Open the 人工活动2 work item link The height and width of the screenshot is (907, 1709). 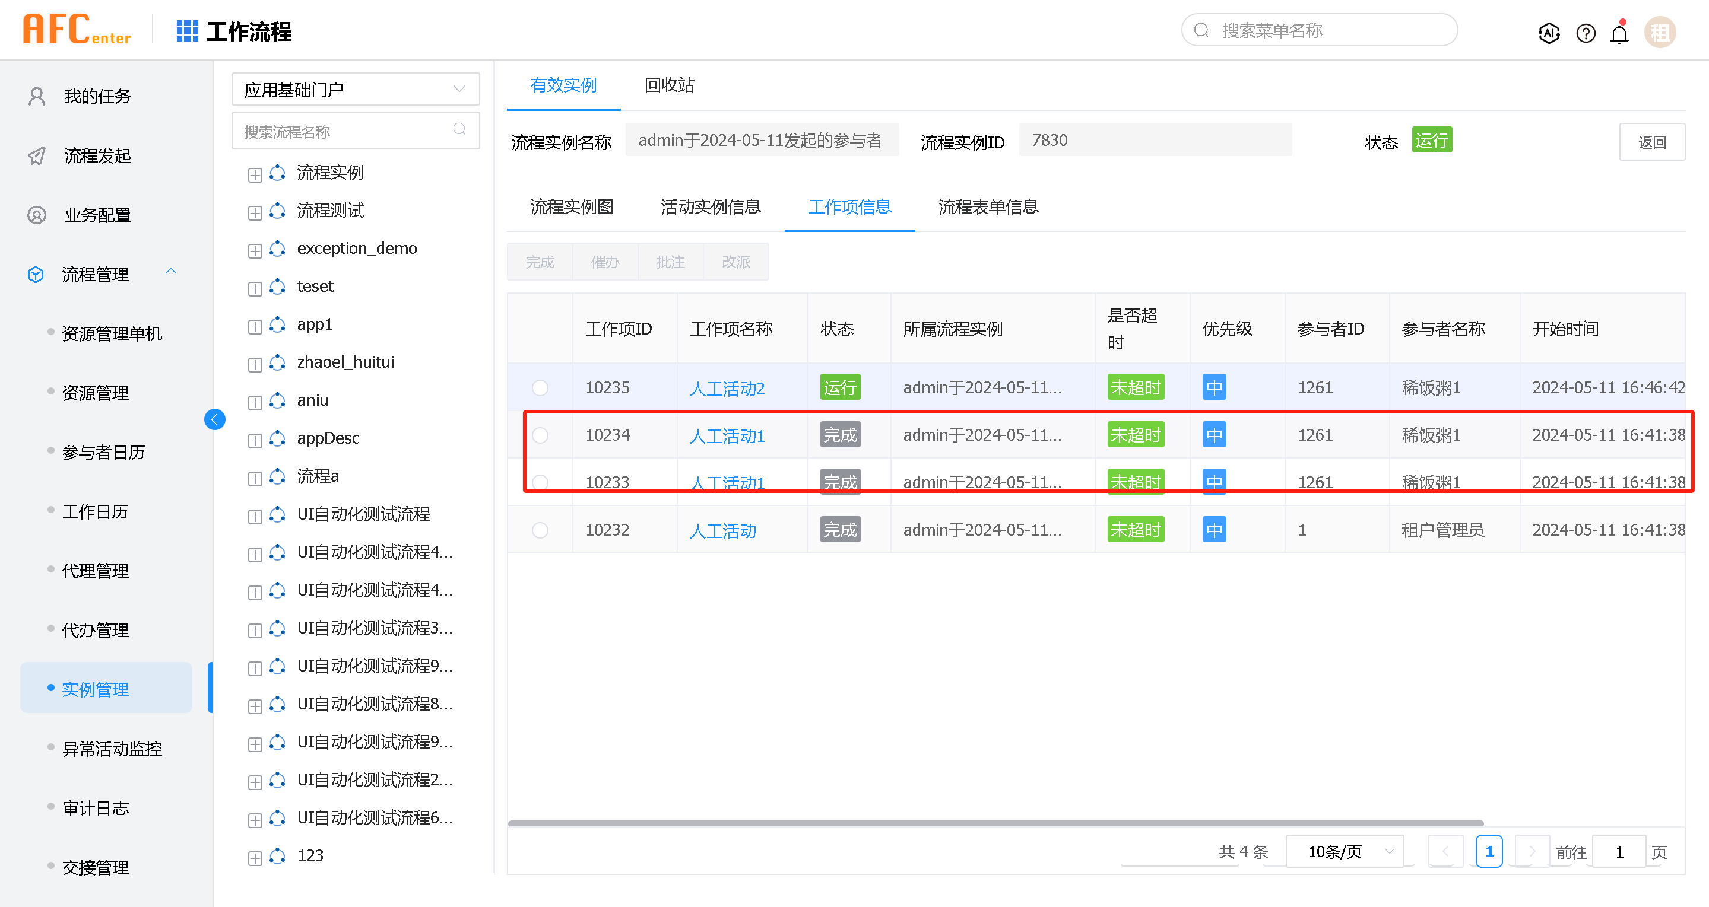(727, 388)
